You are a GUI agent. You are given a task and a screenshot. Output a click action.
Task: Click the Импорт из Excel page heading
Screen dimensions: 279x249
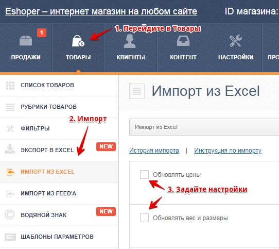click(x=205, y=91)
